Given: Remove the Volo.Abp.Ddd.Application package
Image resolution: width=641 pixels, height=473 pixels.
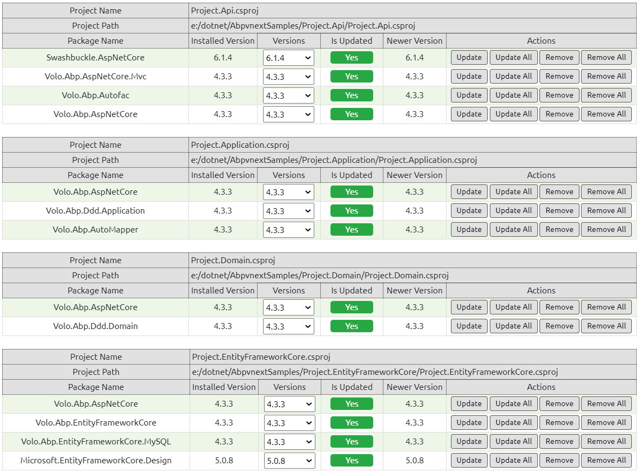Looking at the screenshot, I should coord(559,211).
